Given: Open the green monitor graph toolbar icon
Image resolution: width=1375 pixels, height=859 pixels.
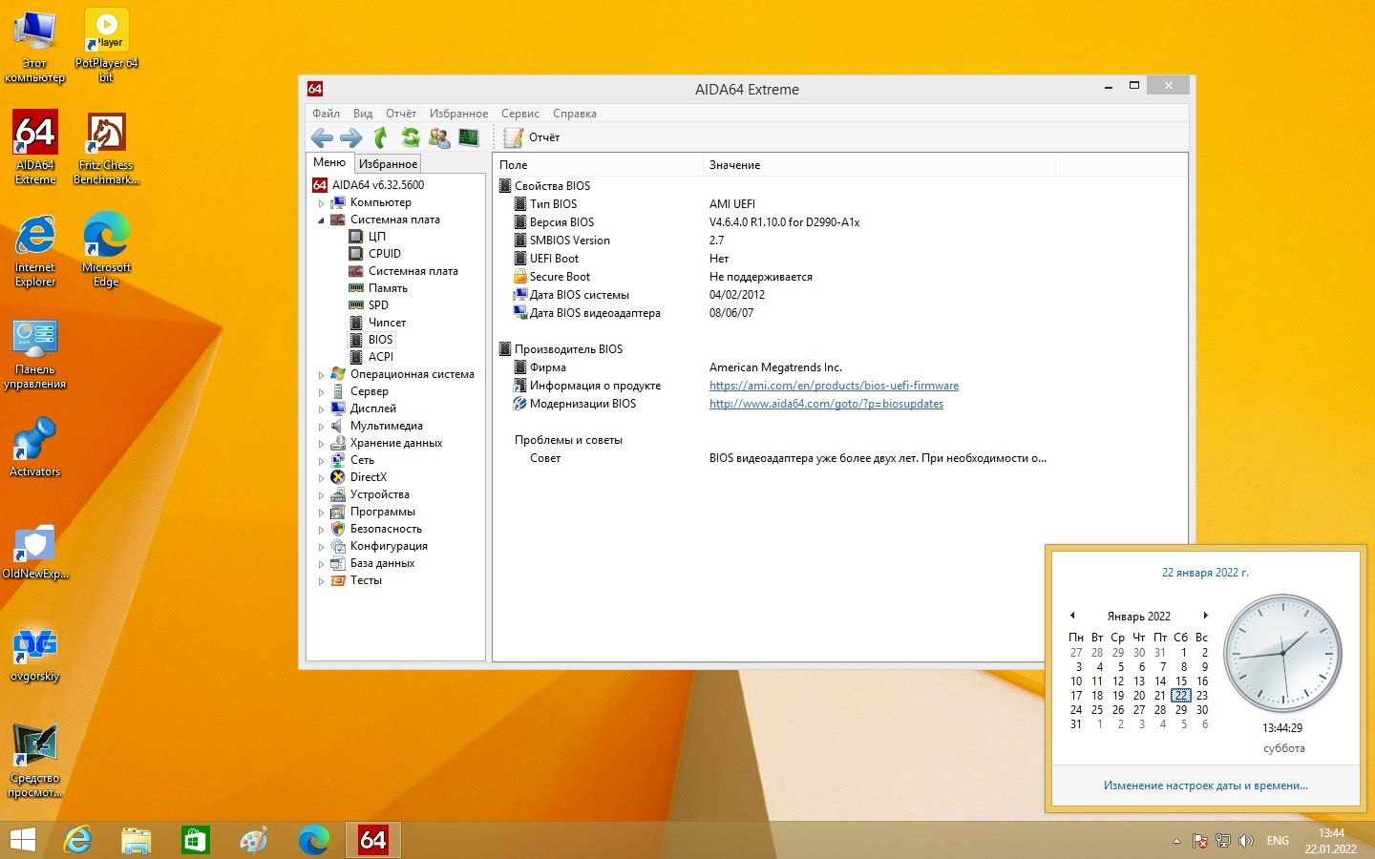Looking at the screenshot, I should coord(468,137).
